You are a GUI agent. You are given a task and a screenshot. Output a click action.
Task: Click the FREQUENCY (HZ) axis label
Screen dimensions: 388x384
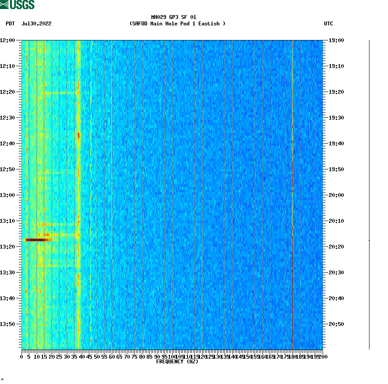pos(177,362)
